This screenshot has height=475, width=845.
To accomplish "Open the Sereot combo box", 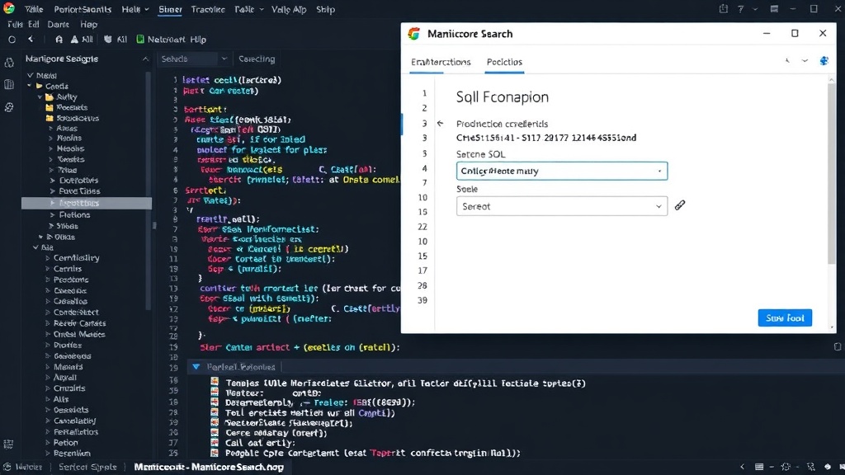I will (x=561, y=206).
